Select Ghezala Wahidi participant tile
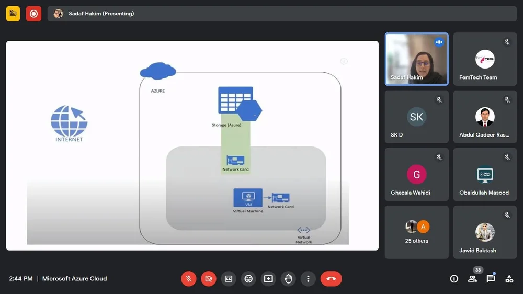The height and width of the screenshot is (294, 523). point(417,175)
